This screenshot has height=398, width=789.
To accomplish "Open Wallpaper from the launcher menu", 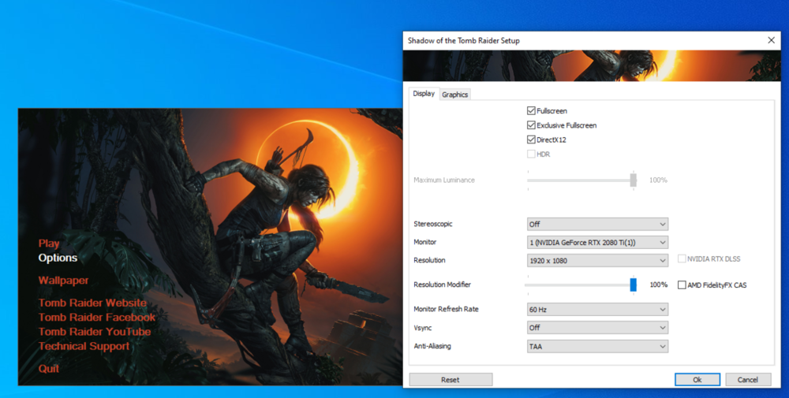I will tap(63, 281).
